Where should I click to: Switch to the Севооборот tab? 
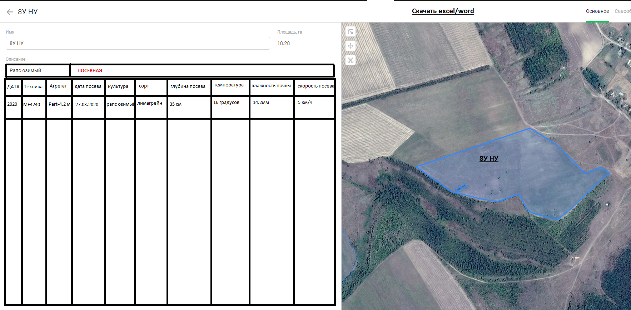pyautogui.click(x=622, y=11)
